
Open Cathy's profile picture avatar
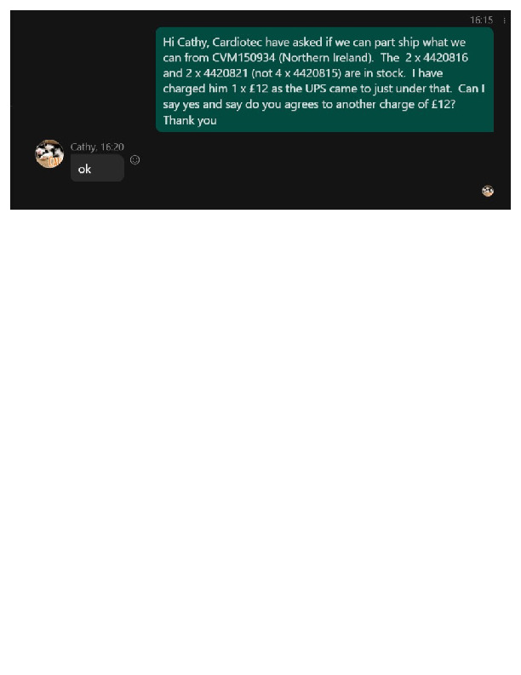coord(49,153)
